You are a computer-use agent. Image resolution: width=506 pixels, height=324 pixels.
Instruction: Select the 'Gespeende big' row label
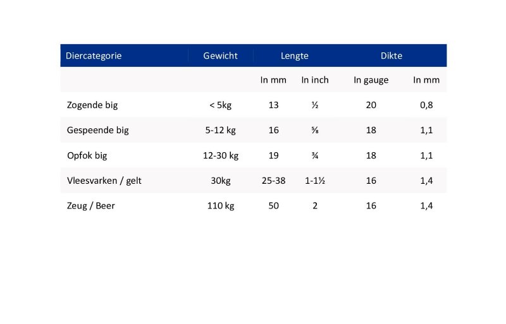97,130
